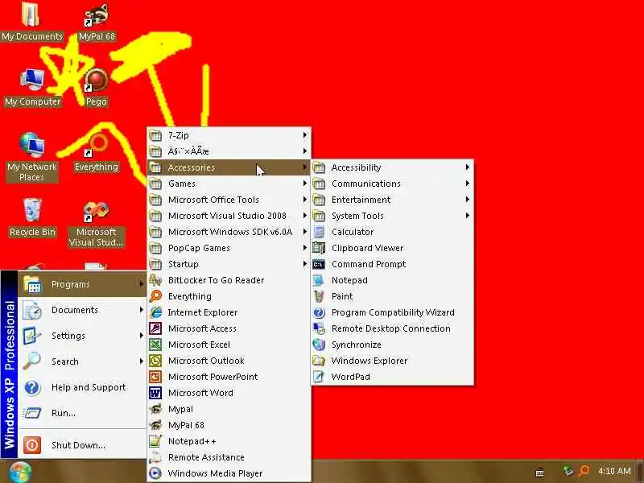The height and width of the screenshot is (483, 644).
Task: Click the Mypal entry in Programs
Action: point(229,409)
